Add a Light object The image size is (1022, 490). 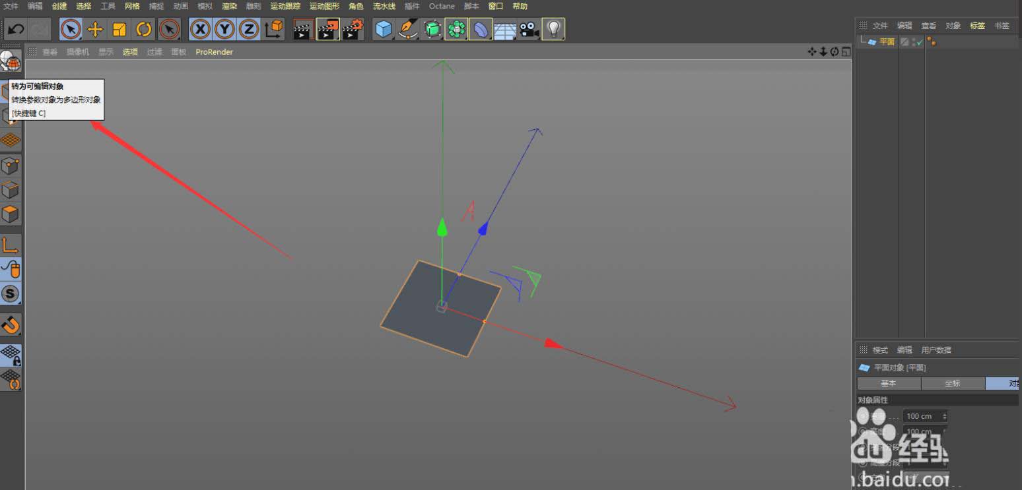click(x=553, y=30)
